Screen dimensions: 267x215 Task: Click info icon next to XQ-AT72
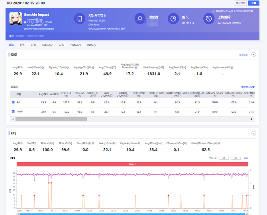pos(105,15)
